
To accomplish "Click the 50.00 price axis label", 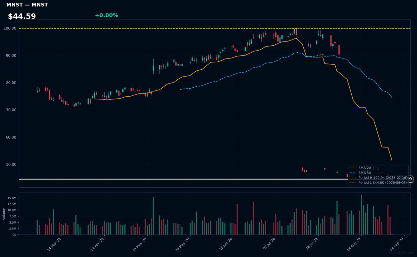I will click(x=10, y=165).
